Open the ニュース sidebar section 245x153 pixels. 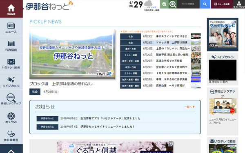[x=11, y=27]
